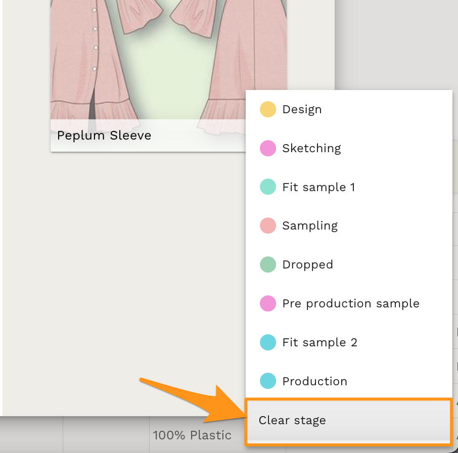Choose Fit sample 2 stage
This screenshot has height=453, width=458.
click(319, 343)
